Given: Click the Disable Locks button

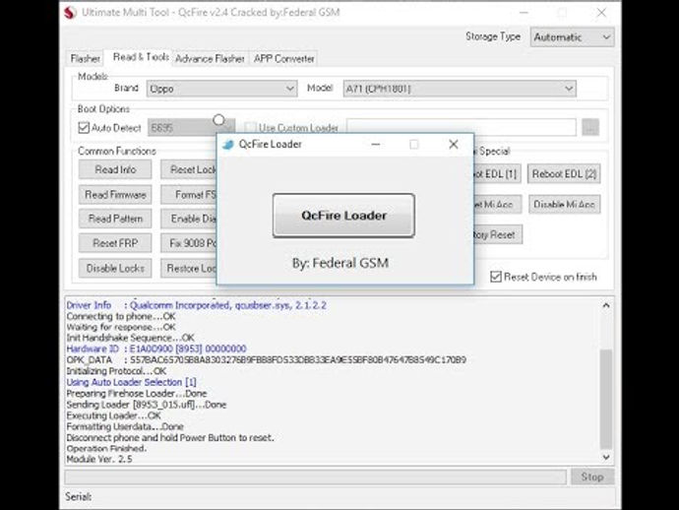Looking at the screenshot, I should [x=115, y=268].
